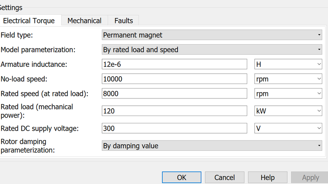
Task: Switch to the Mechanical tab
Action: click(x=84, y=20)
